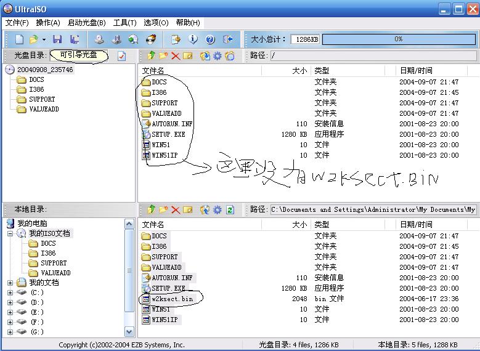
Task: Sort local pane by 文件名 column header
Action: 200,225
